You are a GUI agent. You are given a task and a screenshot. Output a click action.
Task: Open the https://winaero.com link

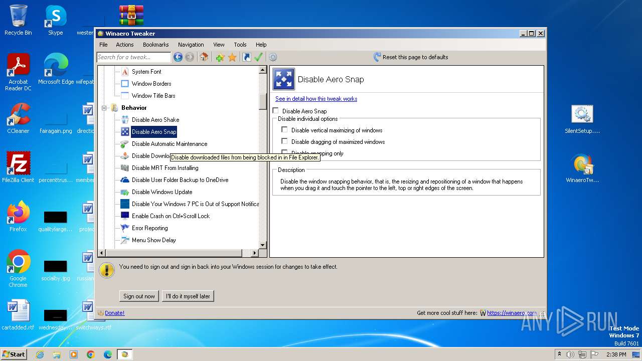pos(512,313)
